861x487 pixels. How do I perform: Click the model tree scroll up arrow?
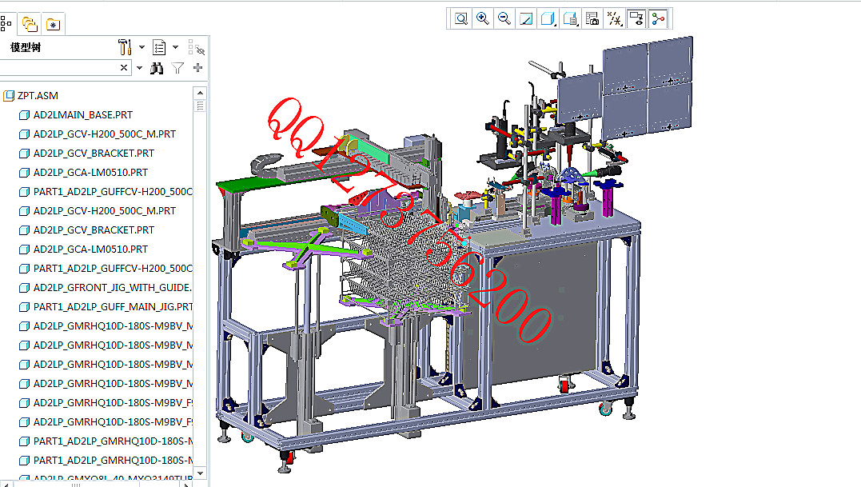[200, 93]
